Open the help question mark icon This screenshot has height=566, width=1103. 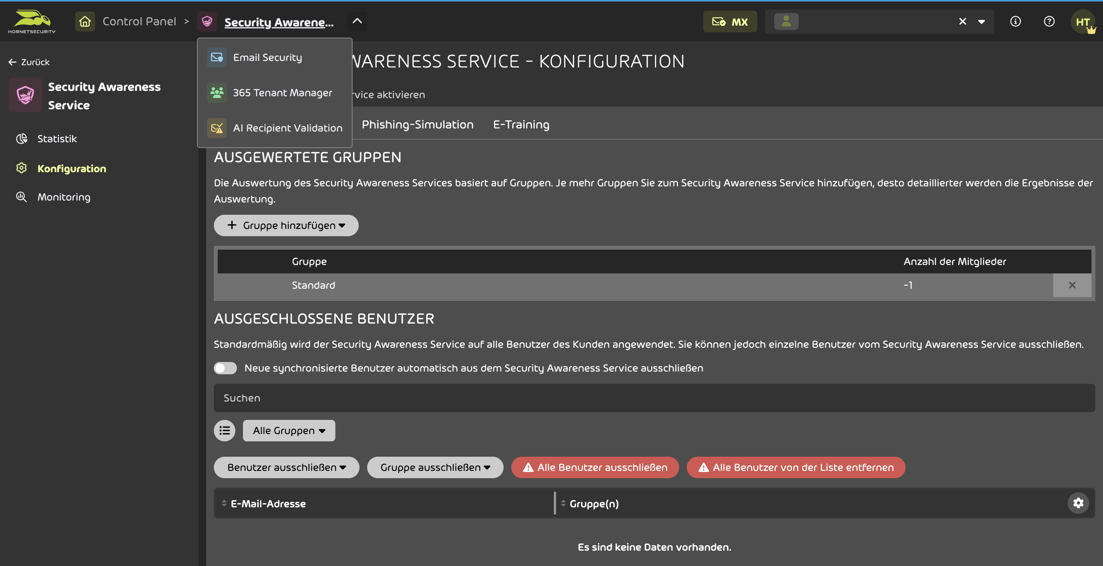click(x=1049, y=21)
